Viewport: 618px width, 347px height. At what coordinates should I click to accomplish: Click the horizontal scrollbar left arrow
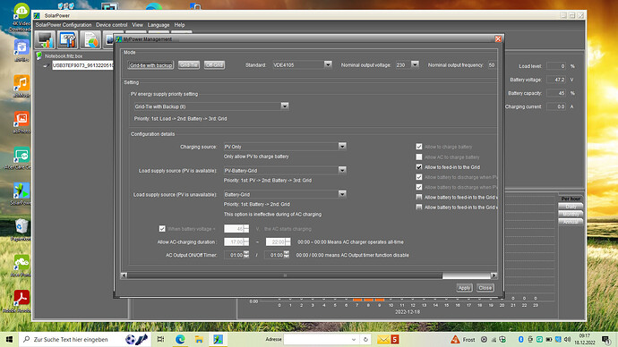coord(124,275)
